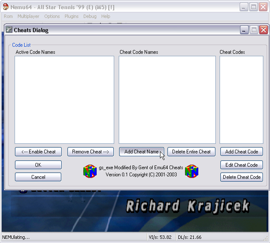Screen dimensions: 270x243
Task: Click the Cheats Dialog title bar icon
Action: pos(9,30)
